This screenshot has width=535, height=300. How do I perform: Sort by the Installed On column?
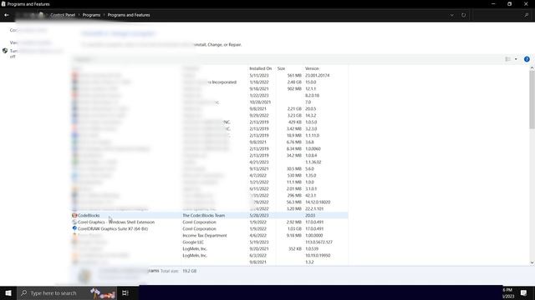[x=261, y=68]
